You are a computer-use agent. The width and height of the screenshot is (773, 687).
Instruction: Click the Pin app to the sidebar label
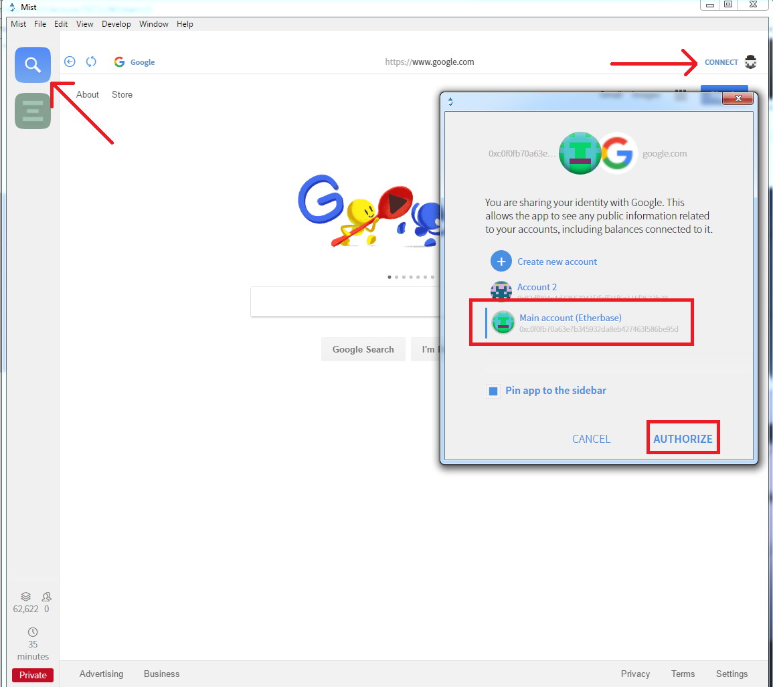click(555, 390)
